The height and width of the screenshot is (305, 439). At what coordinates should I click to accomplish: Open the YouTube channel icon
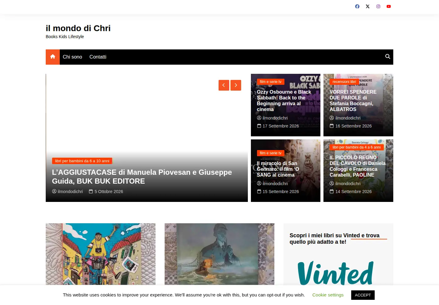[389, 6]
